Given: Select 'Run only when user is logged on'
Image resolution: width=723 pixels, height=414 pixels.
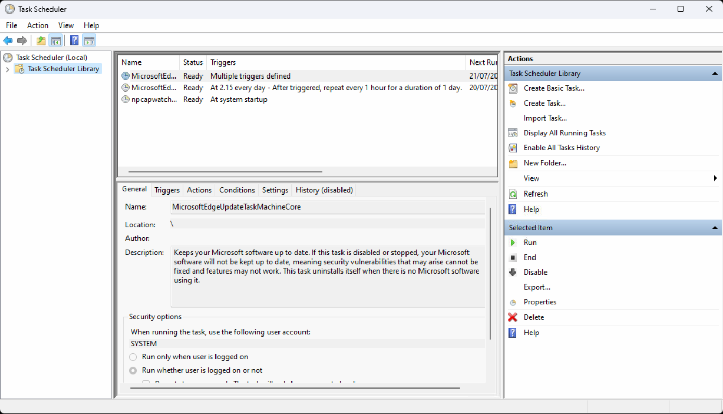Looking at the screenshot, I should tap(133, 357).
